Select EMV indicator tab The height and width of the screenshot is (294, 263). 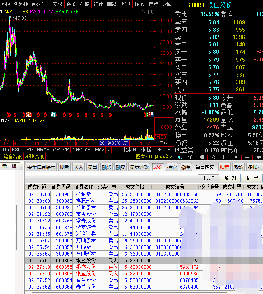pyautogui.click(x=100, y=150)
